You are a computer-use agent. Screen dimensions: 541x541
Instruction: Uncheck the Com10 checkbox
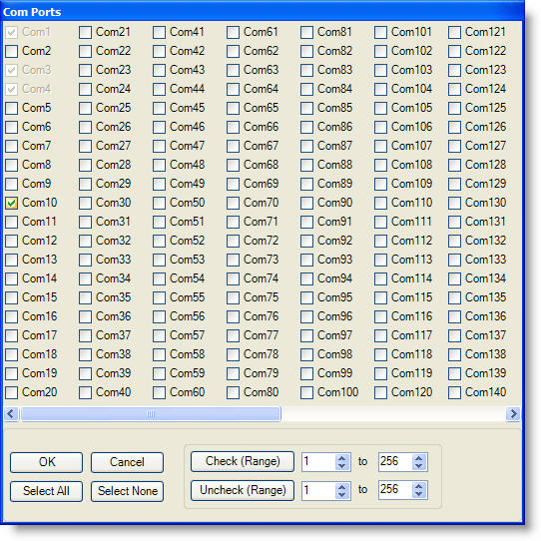(x=11, y=203)
